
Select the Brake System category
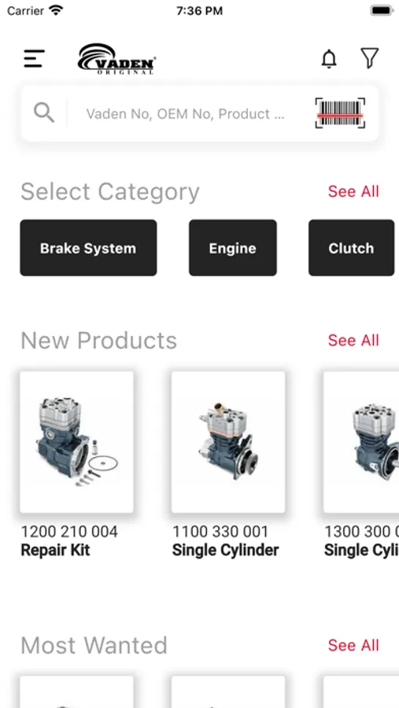(88, 248)
